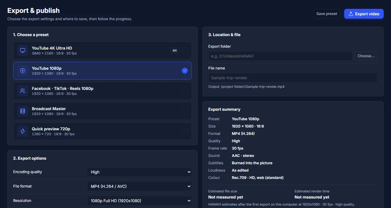Click Choose... to pick export folder
391x208 pixels.
(366, 56)
